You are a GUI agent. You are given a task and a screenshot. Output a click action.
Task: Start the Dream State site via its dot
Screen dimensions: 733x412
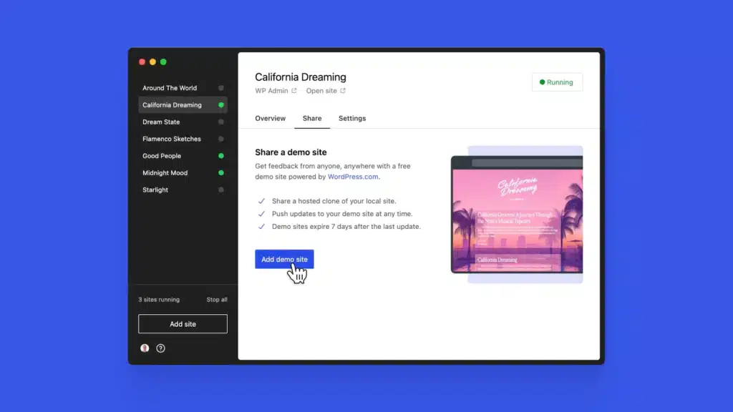click(x=221, y=122)
